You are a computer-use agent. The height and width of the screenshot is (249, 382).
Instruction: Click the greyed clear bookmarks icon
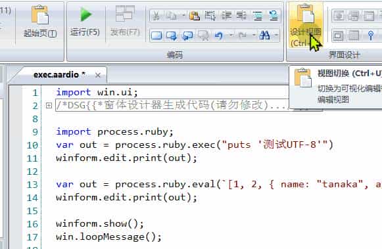coord(203,35)
